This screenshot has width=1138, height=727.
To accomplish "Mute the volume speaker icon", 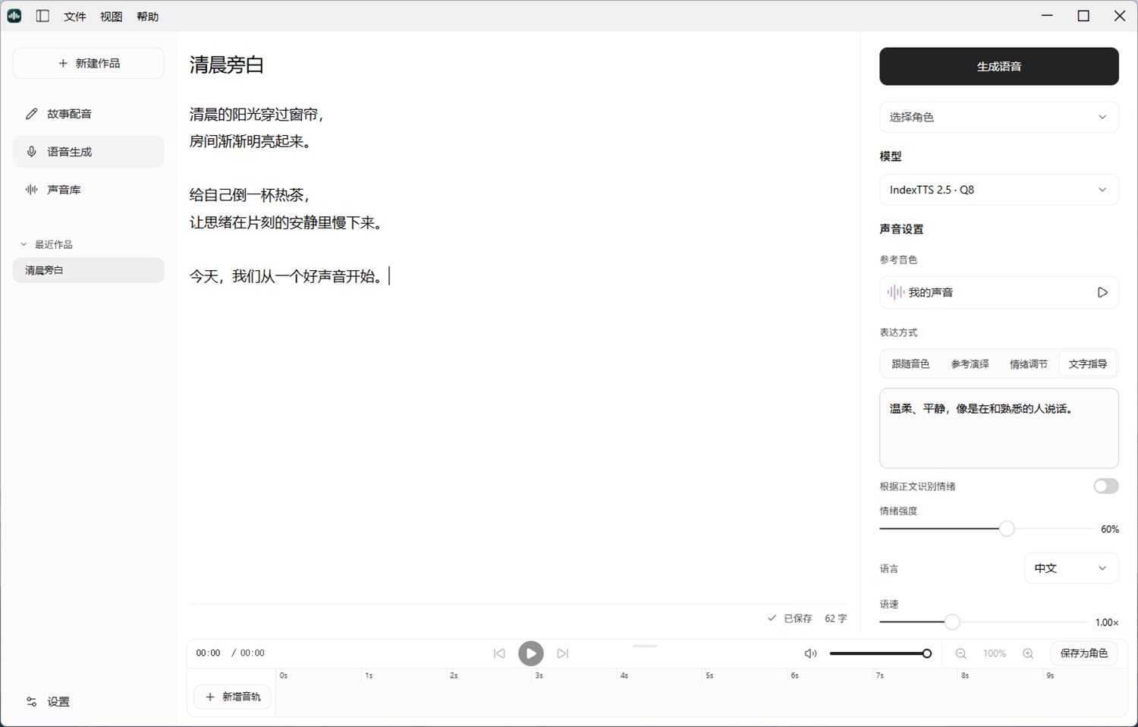I will [810, 653].
